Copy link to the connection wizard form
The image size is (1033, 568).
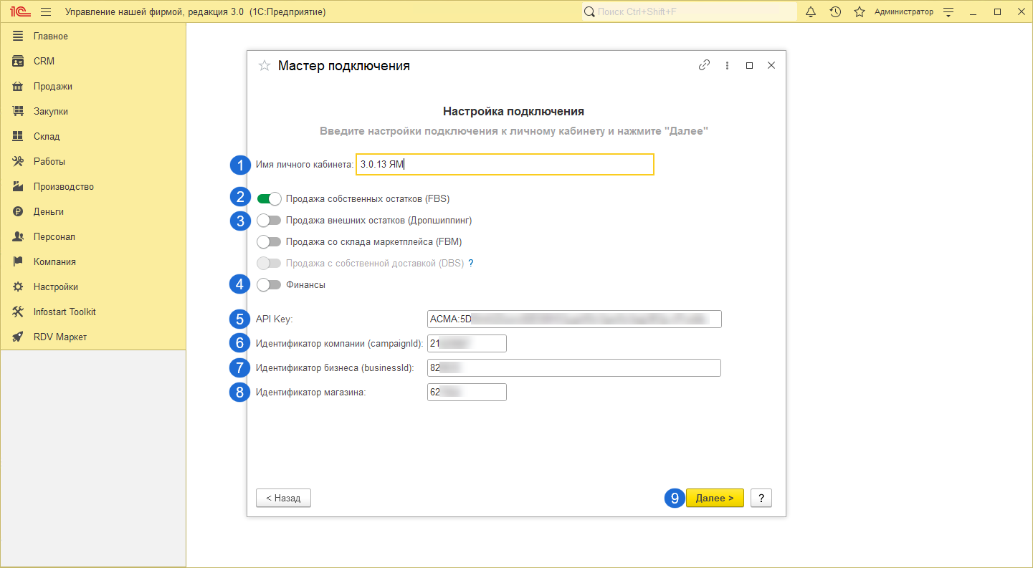tap(704, 65)
